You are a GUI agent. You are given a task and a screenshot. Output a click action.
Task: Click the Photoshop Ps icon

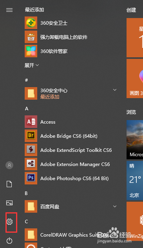coord(31,178)
